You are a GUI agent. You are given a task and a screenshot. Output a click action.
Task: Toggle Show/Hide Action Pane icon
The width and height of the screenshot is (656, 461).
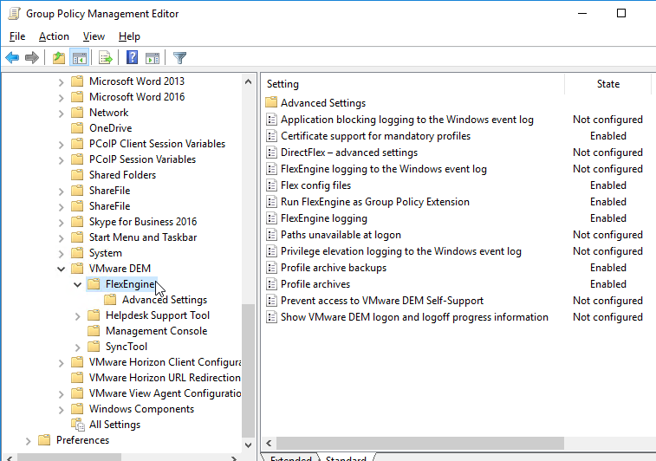153,58
